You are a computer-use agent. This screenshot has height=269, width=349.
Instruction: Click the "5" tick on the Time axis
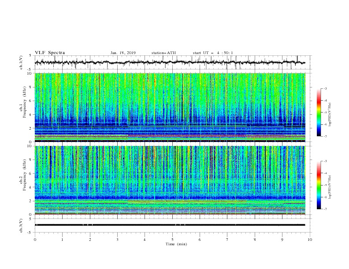pyautogui.click(x=172, y=240)
